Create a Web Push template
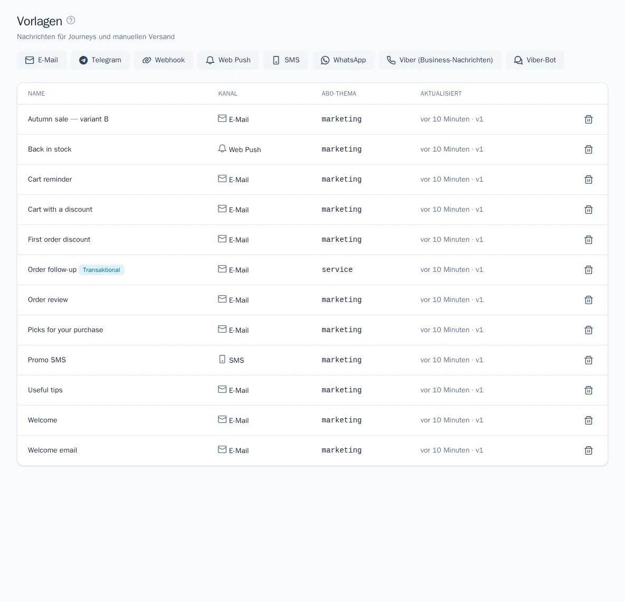The image size is (625, 602). click(x=228, y=60)
